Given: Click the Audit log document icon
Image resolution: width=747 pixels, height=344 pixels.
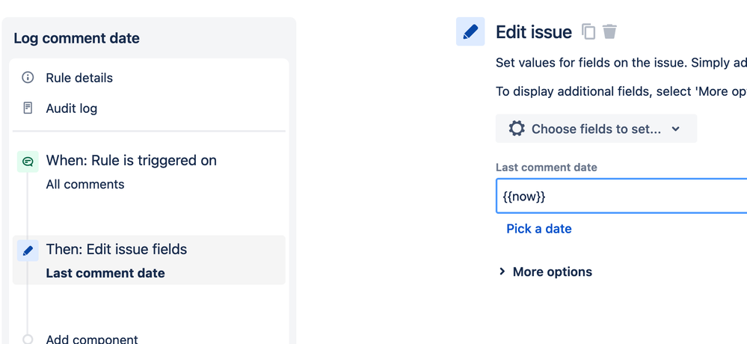Looking at the screenshot, I should pyautogui.click(x=28, y=108).
